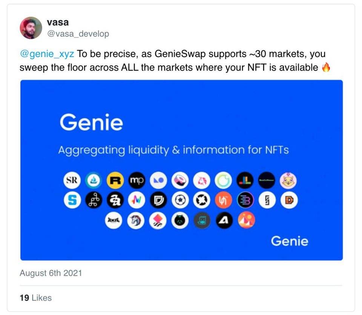The width and height of the screenshot is (362, 315).
Task: Click the 1inch unicorn horse icon
Action: pos(136,220)
